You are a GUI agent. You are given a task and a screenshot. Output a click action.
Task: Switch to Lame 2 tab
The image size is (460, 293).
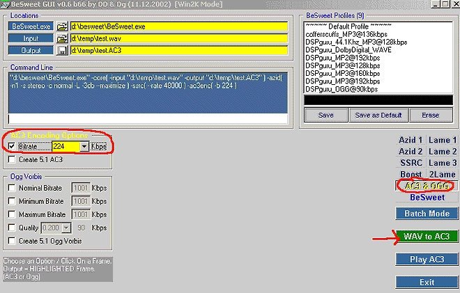tap(443, 152)
